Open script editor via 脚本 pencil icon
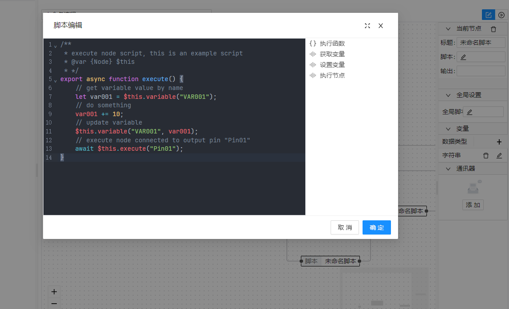 coord(463,57)
